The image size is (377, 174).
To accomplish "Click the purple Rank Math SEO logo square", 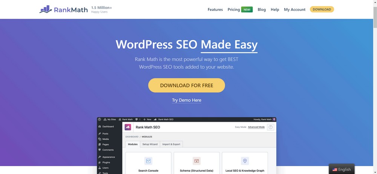I will tap(128, 127).
